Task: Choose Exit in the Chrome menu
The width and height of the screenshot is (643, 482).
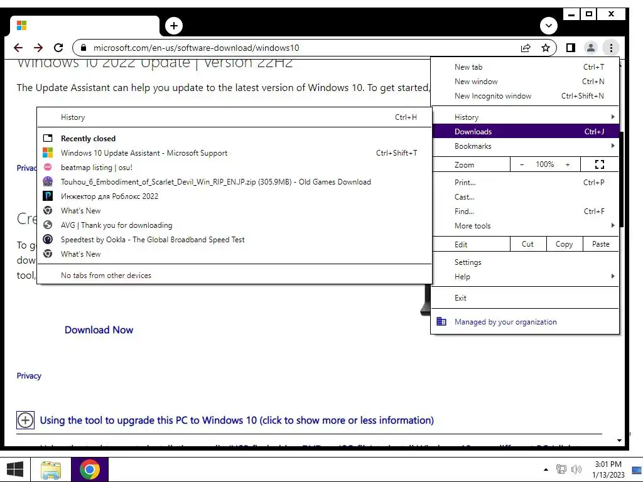Action: 524,298
